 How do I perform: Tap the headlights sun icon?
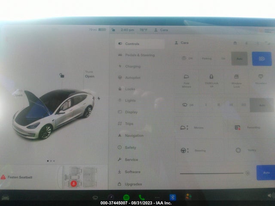coord(184,58)
